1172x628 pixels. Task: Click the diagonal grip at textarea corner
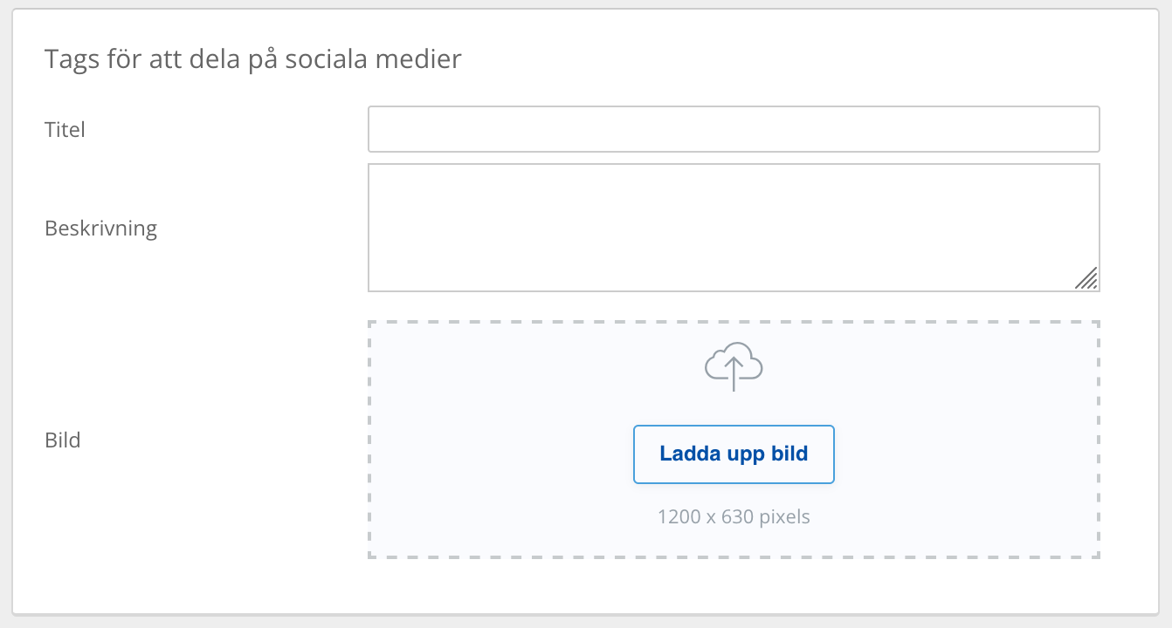1086,278
